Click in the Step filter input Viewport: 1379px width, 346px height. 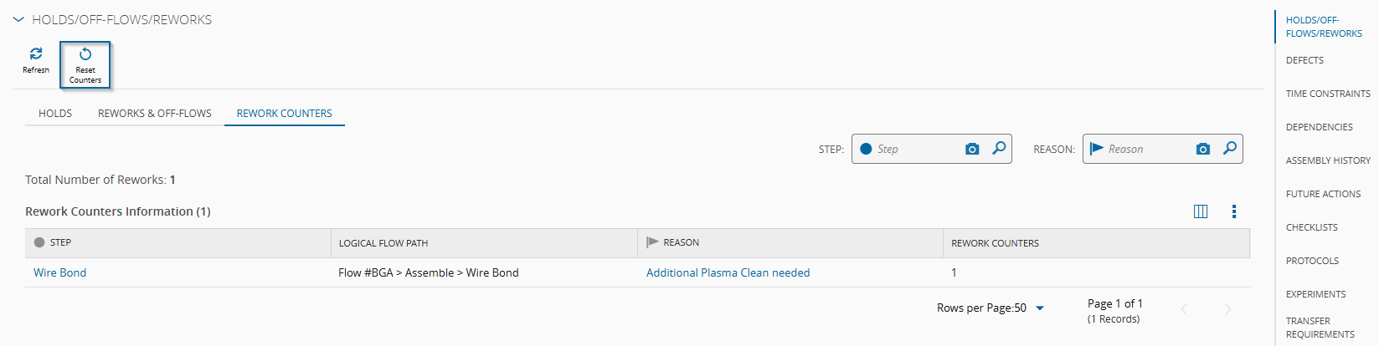916,149
